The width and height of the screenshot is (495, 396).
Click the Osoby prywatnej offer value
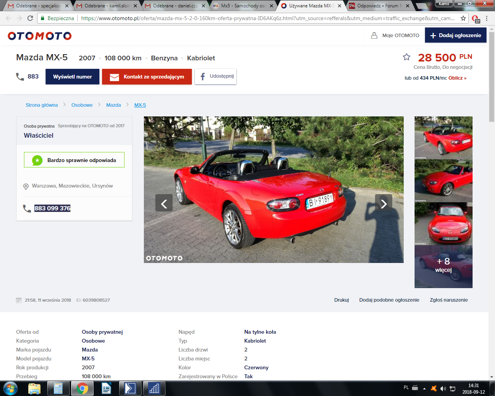(102, 332)
